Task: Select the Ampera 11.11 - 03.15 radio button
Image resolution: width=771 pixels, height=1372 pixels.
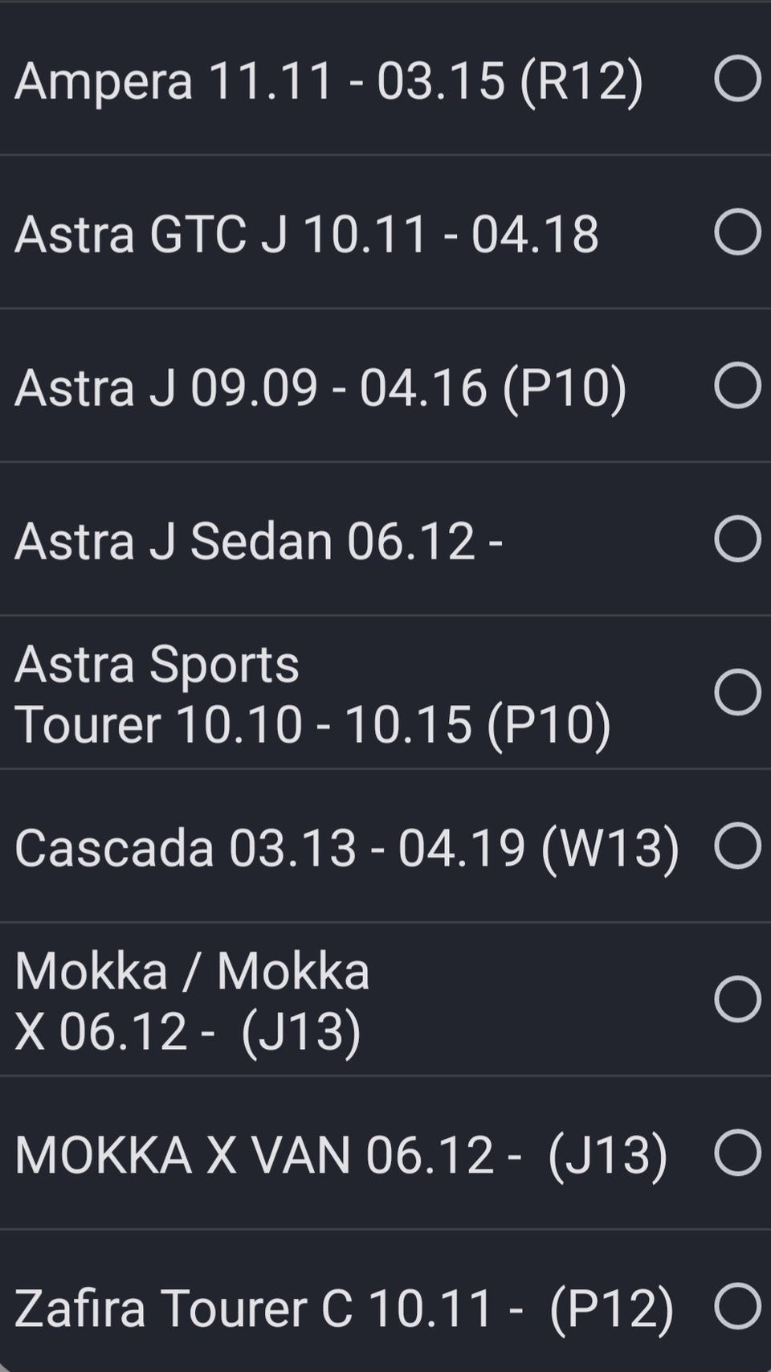Action: coord(736,80)
